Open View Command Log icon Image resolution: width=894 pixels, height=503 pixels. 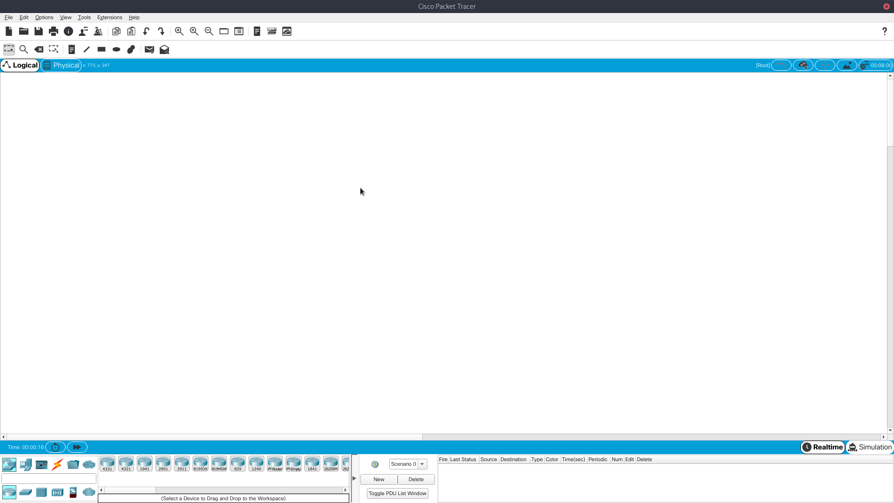257,31
